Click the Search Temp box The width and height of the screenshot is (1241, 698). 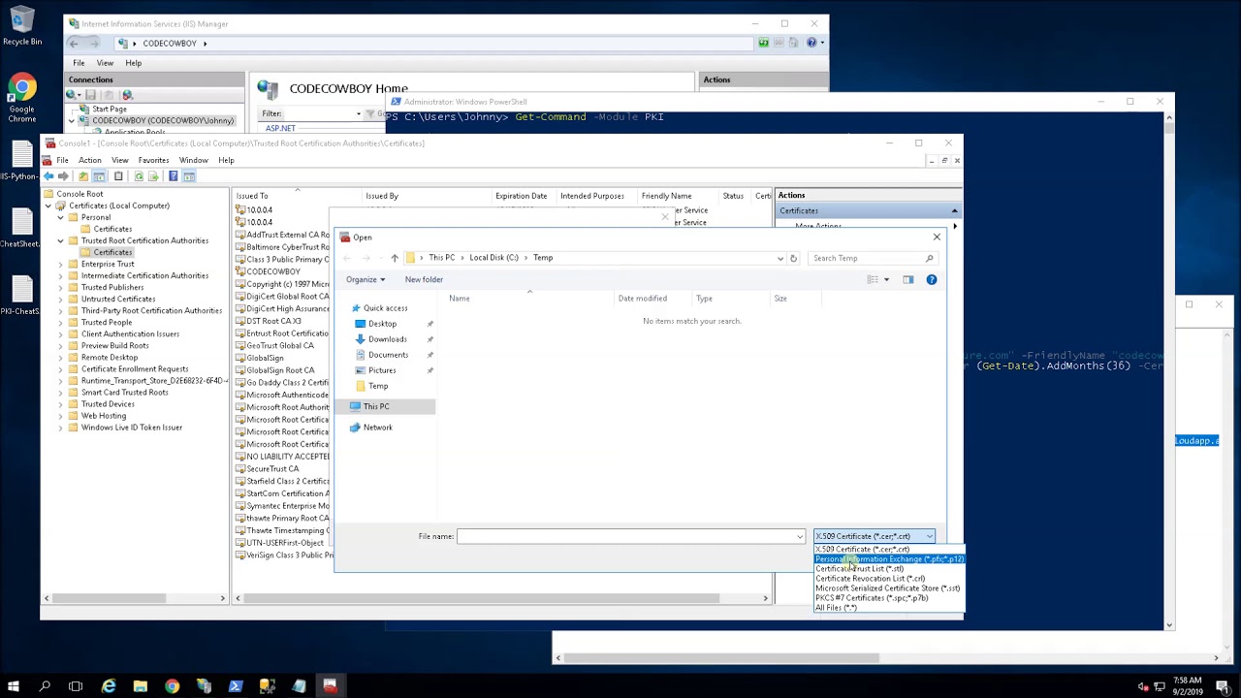[x=873, y=259]
